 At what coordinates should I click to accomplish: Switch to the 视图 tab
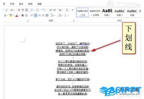tap(40, 4)
